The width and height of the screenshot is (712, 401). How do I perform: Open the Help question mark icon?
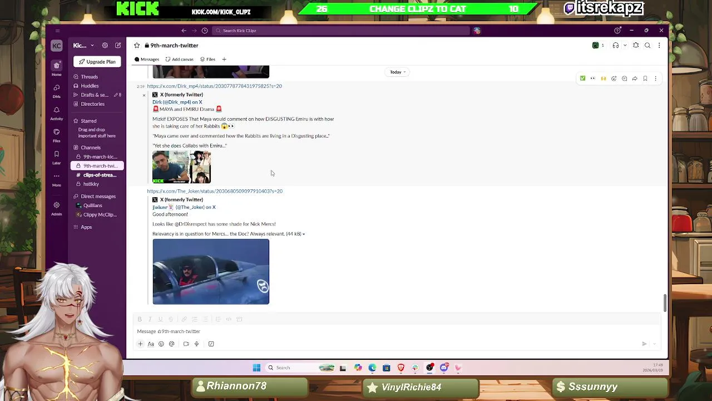pos(617,31)
